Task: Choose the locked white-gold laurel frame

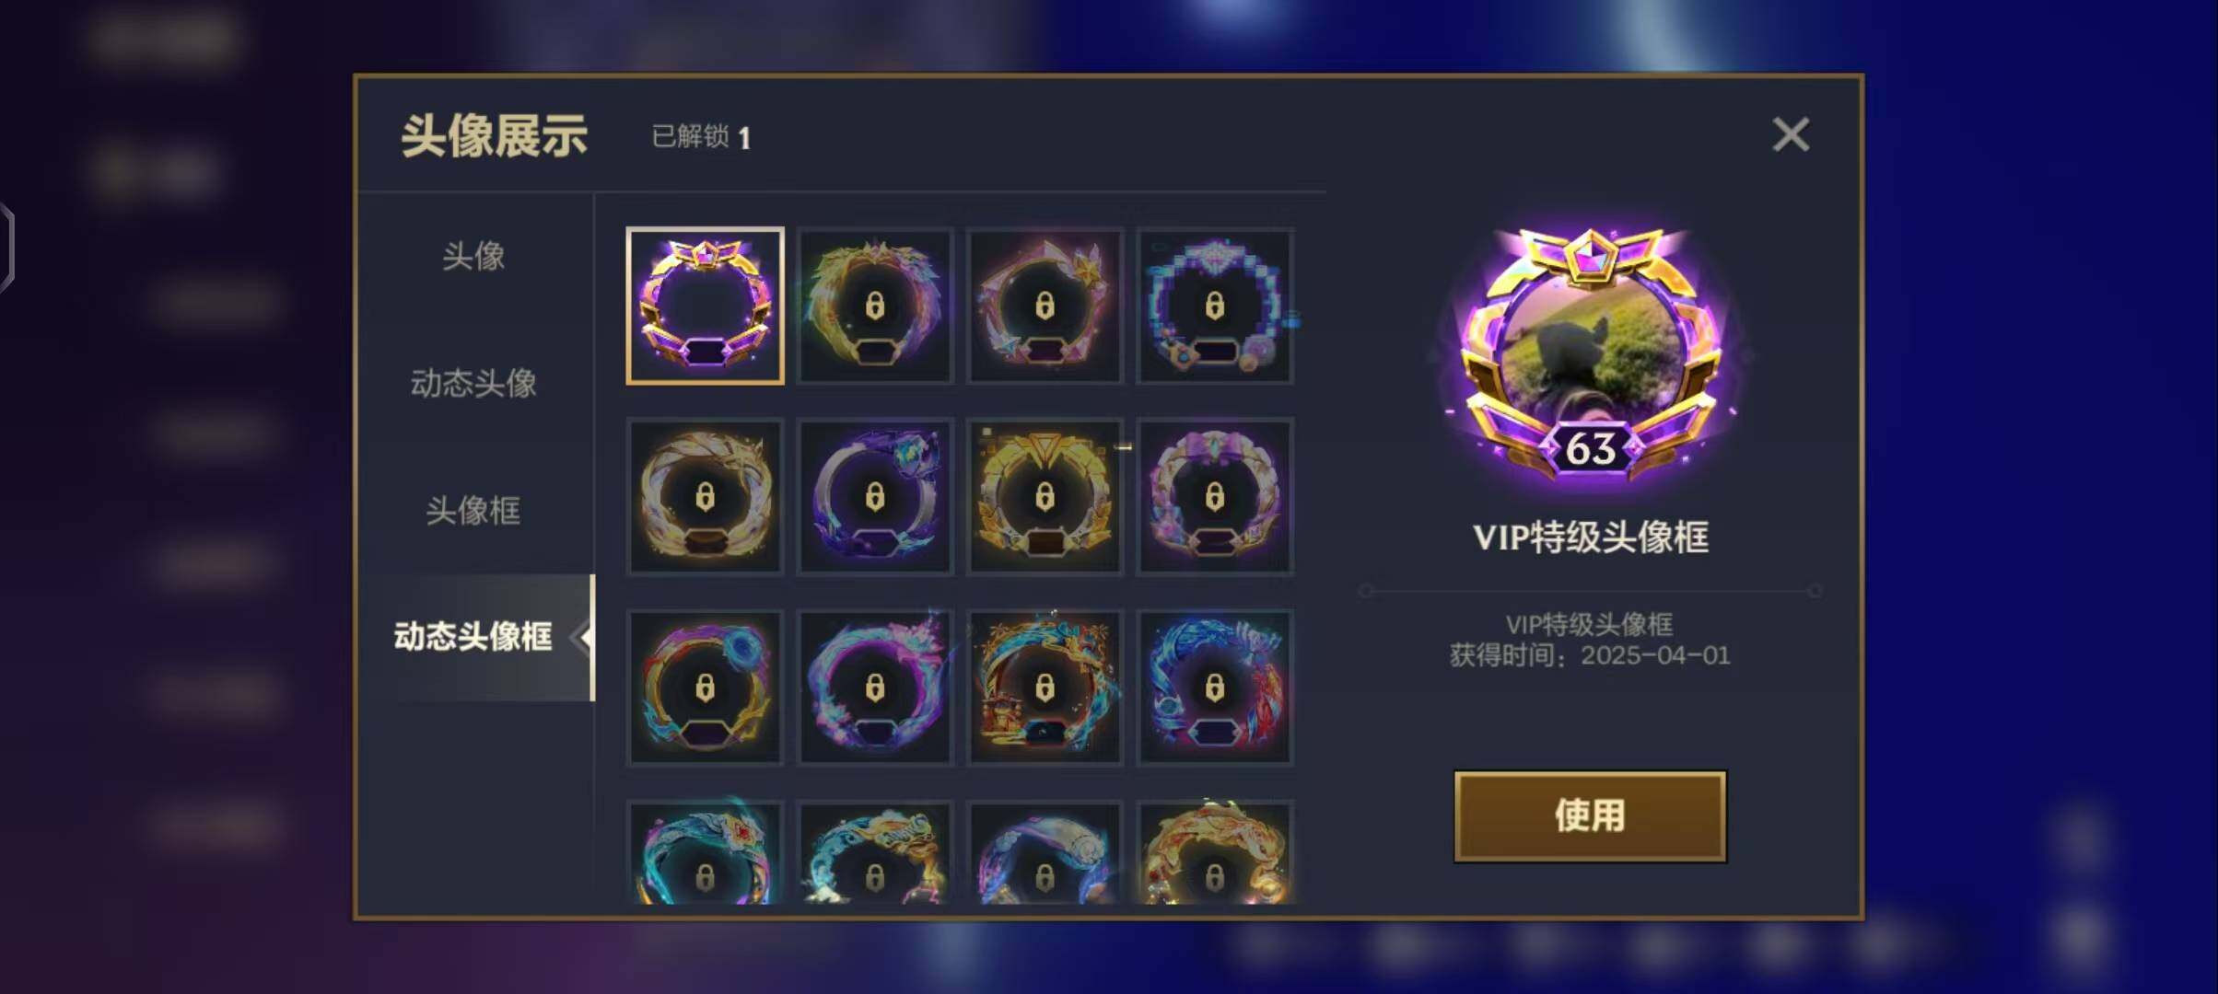Action: tap(705, 497)
